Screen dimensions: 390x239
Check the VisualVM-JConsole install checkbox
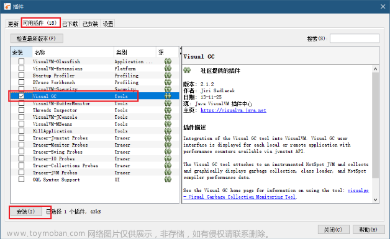pyautogui.click(x=21, y=117)
